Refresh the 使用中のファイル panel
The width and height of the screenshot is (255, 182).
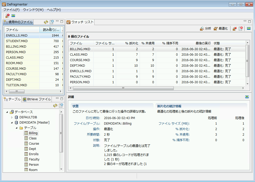(46, 22)
